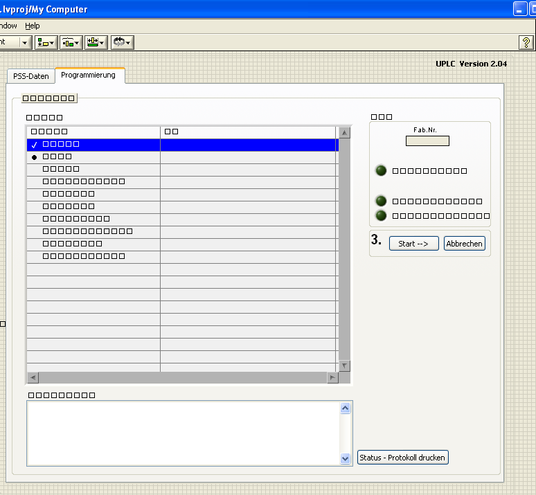Open the Distribute Objects toolbar menu

click(71, 43)
